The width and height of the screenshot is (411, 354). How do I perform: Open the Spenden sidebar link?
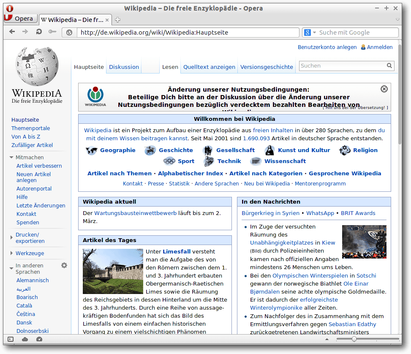click(28, 222)
